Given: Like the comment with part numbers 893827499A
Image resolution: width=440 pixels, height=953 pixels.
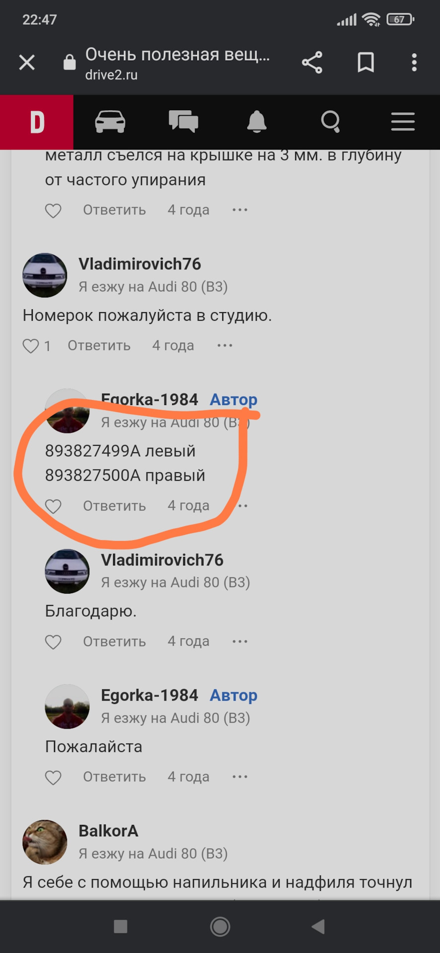Looking at the screenshot, I should [x=53, y=506].
